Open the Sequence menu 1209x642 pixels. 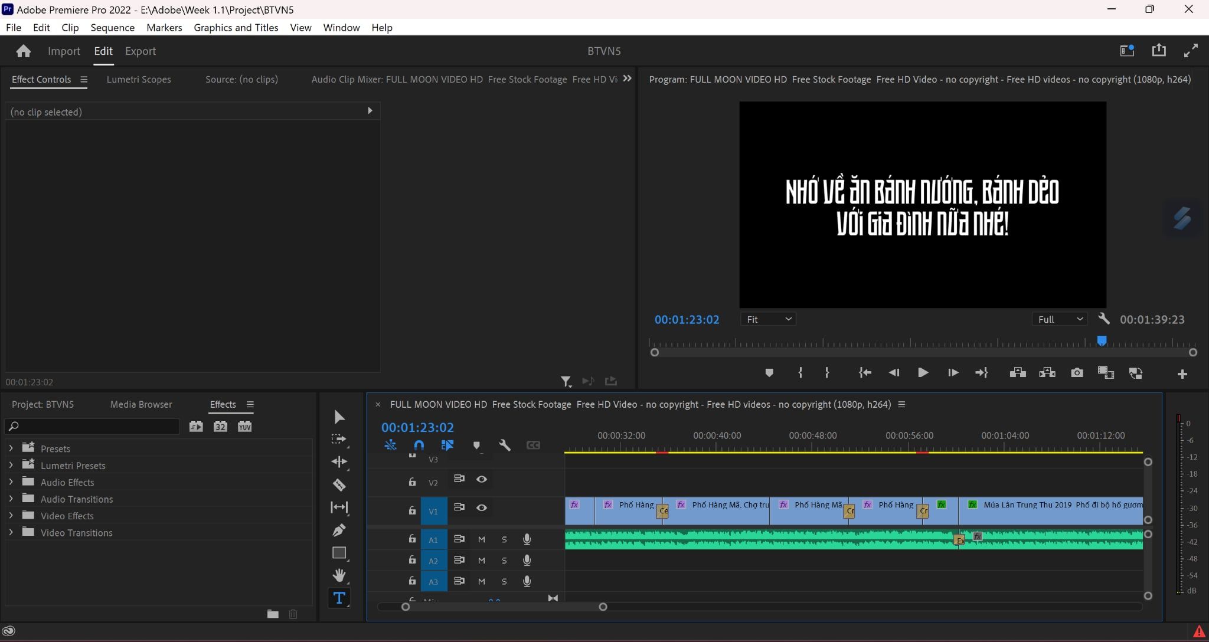click(112, 28)
